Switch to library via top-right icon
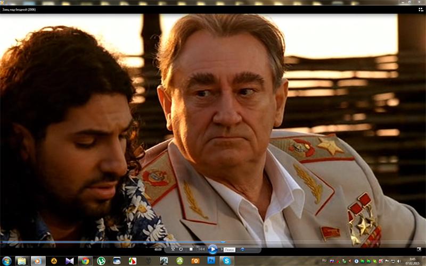The width and height of the screenshot is (426, 266). coord(421,10)
